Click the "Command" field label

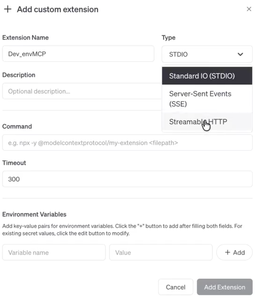click(17, 127)
